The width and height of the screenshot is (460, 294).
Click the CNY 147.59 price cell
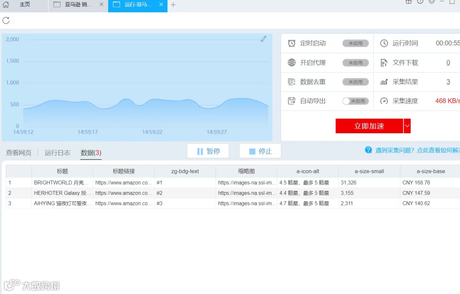430,193
